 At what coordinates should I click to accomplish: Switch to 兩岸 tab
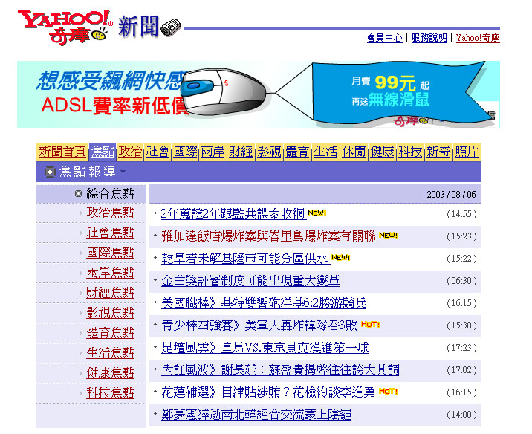click(213, 152)
